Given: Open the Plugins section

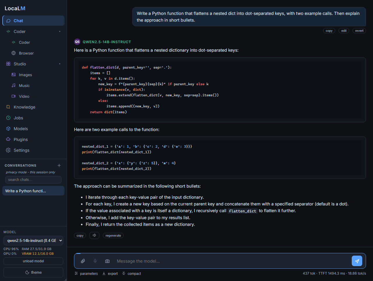Looking at the screenshot, I should (33, 139).
